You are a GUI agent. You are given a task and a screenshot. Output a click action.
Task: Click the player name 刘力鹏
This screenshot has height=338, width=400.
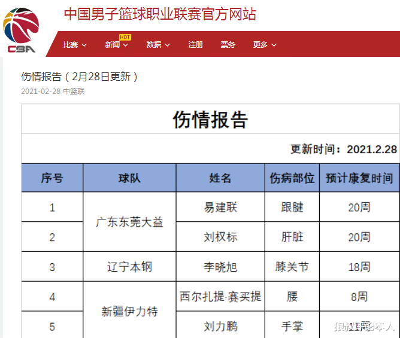pos(220,327)
